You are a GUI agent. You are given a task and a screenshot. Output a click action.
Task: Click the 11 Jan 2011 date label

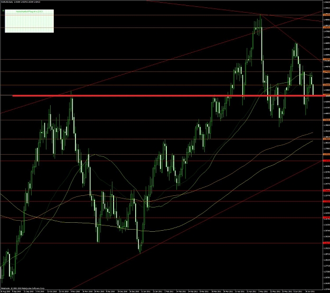click(145, 291)
